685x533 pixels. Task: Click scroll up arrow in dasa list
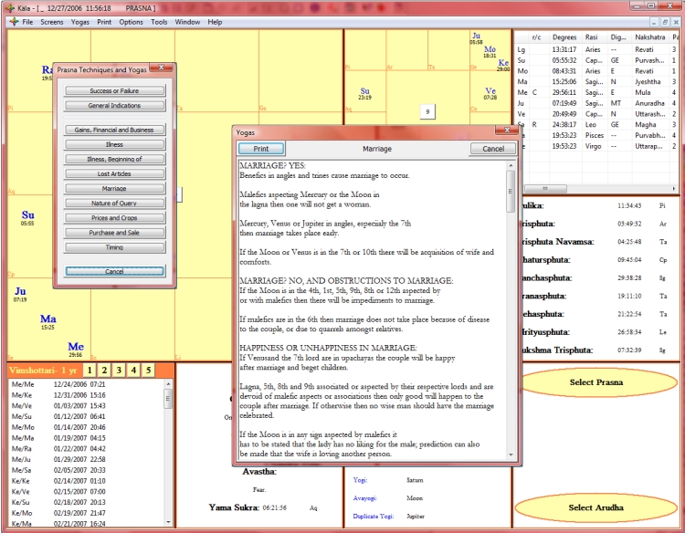168,383
